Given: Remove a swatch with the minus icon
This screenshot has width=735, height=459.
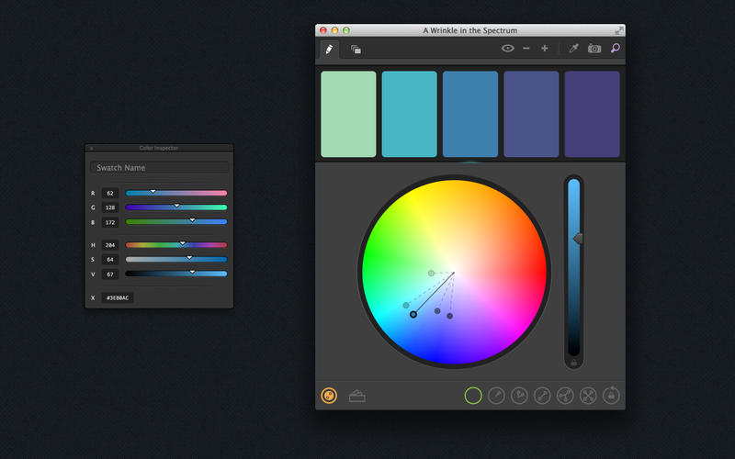Looking at the screenshot, I should (x=526, y=49).
